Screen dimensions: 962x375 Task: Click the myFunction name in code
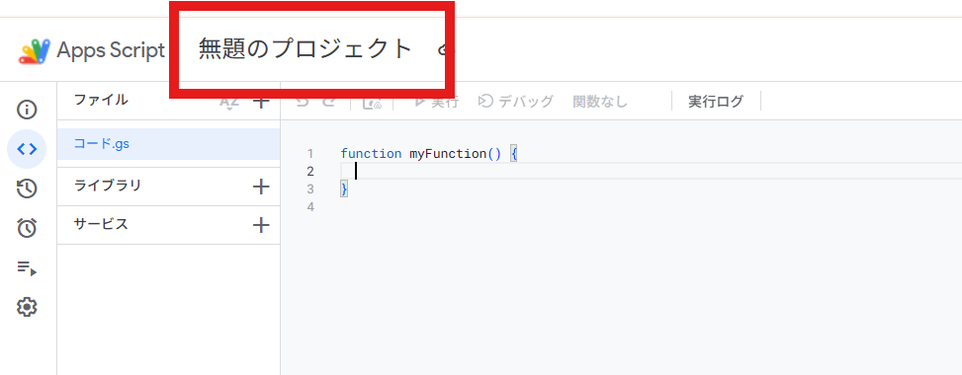(x=448, y=153)
